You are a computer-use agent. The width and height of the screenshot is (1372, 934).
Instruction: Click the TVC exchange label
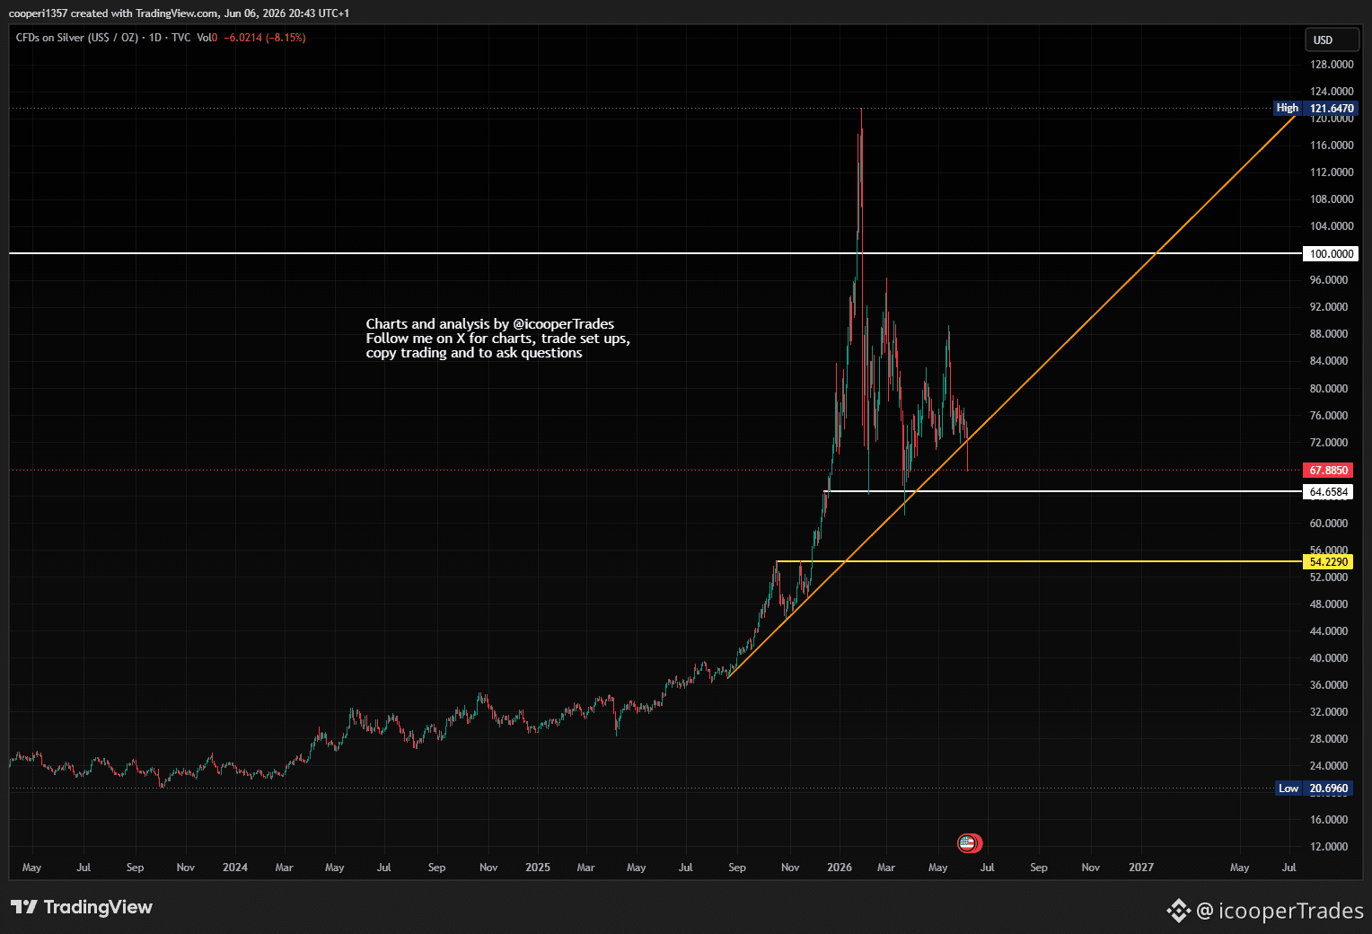180,38
